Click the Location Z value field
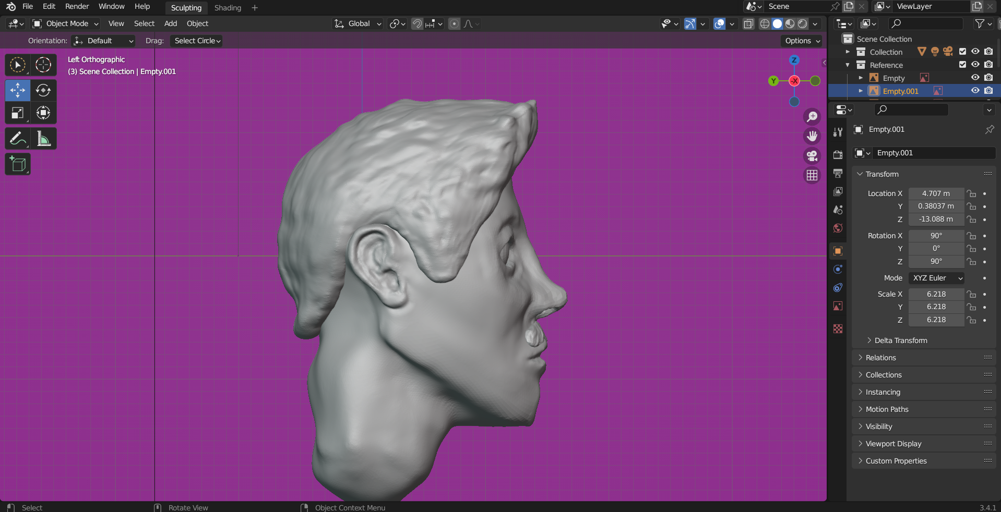Screen dimensions: 1001x512 point(936,220)
